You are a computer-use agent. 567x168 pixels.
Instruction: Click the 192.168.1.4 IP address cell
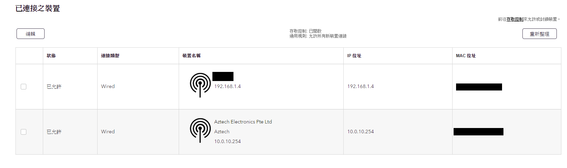click(x=361, y=86)
